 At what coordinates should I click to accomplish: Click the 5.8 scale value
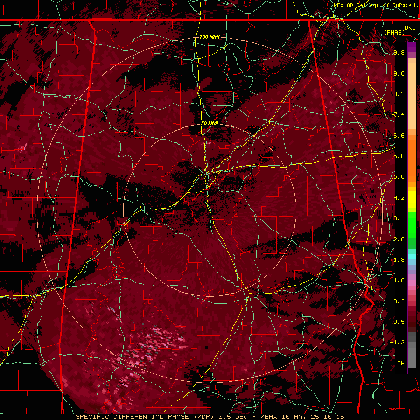click(x=399, y=156)
